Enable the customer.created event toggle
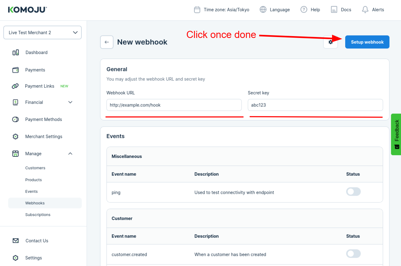The width and height of the screenshot is (401, 266). [353, 254]
